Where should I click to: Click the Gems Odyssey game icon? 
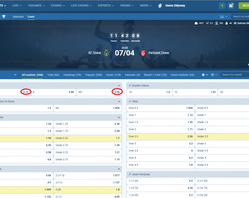click(160, 6)
